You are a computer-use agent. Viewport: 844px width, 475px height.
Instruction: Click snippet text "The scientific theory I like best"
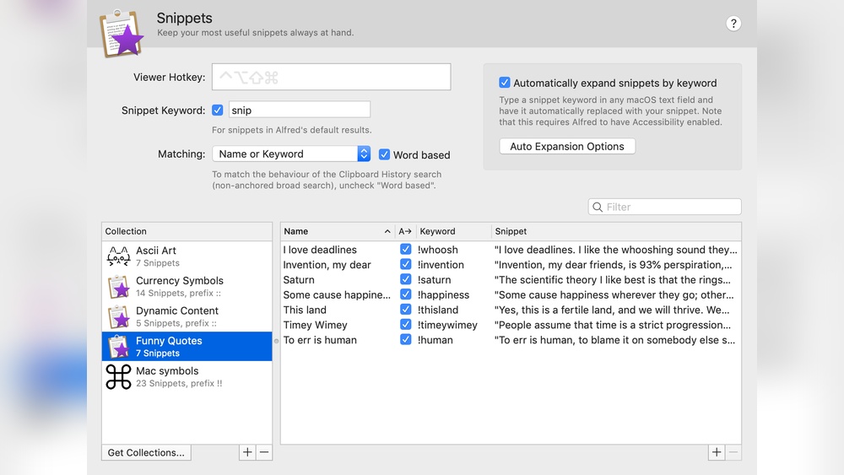click(613, 280)
